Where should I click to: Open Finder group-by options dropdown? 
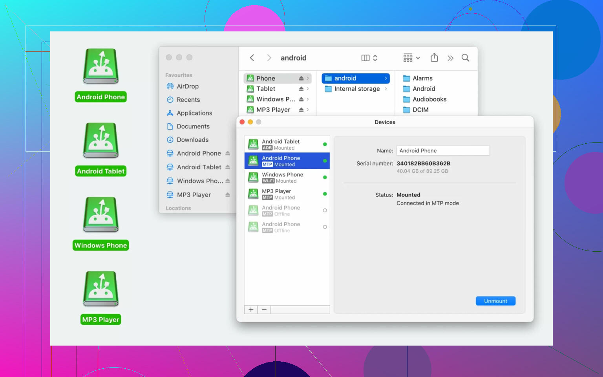click(x=411, y=58)
